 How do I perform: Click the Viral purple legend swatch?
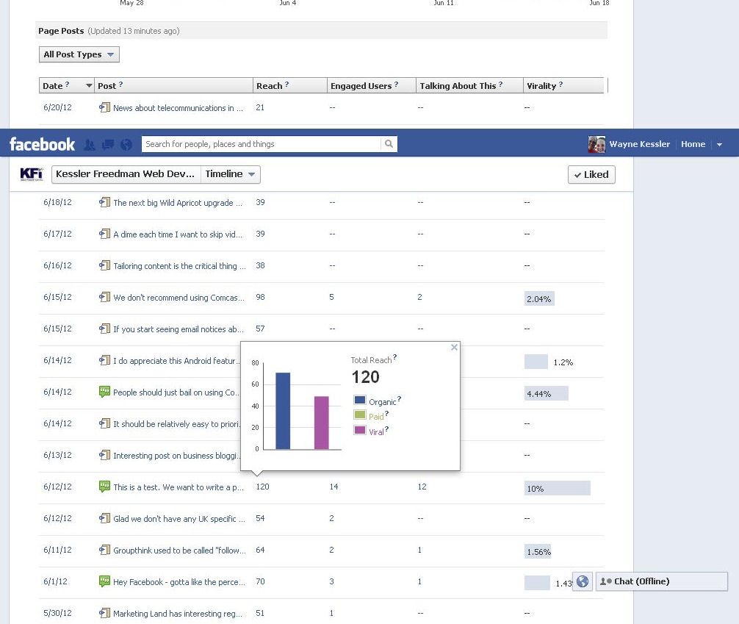point(360,430)
